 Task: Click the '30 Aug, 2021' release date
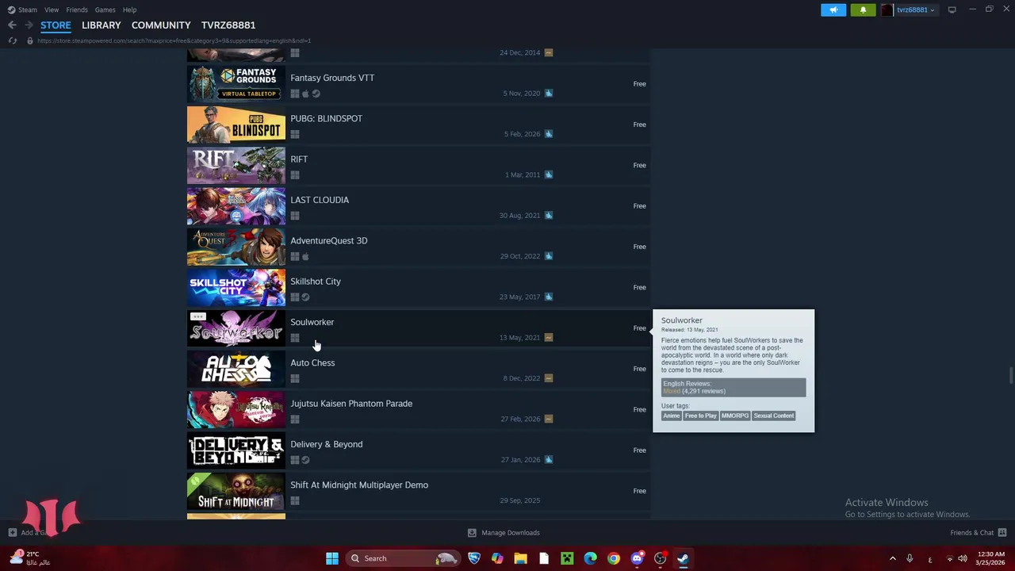519,216
